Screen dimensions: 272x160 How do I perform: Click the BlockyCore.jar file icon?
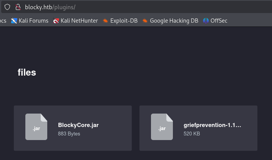tap(36, 127)
